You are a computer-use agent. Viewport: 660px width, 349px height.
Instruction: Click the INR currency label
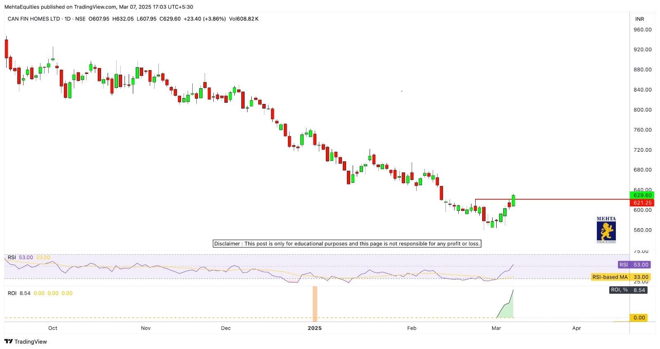(x=639, y=19)
